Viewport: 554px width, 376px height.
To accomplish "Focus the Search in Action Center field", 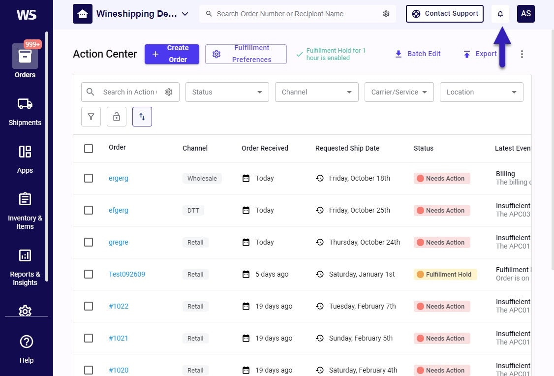I will 129,92.
